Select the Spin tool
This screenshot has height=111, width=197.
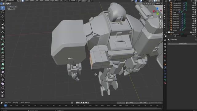pos(3,68)
